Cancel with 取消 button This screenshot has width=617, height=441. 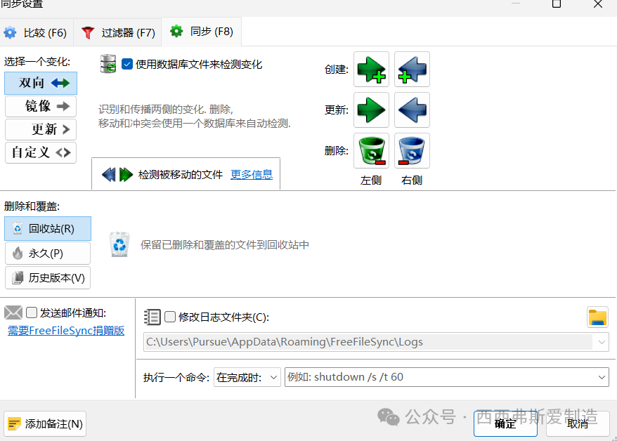(x=578, y=423)
